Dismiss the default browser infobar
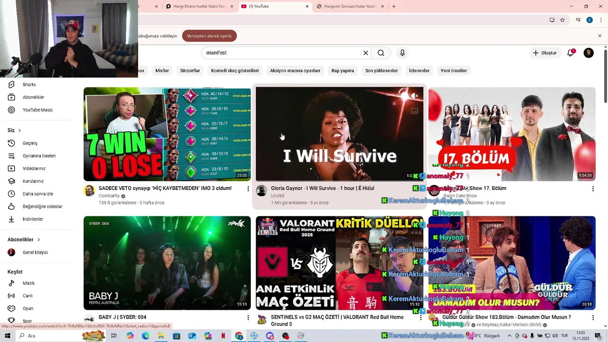The image size is (608, 342). 599,36
